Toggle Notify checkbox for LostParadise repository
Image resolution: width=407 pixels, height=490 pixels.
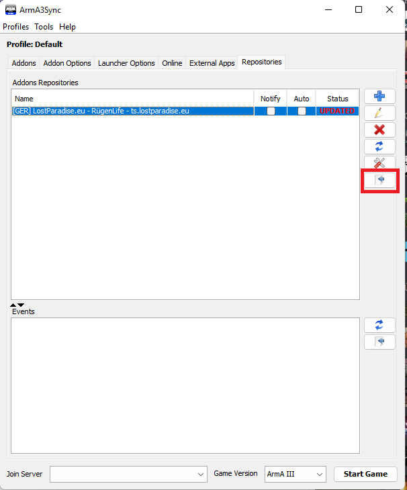click(x=271, y=111)
